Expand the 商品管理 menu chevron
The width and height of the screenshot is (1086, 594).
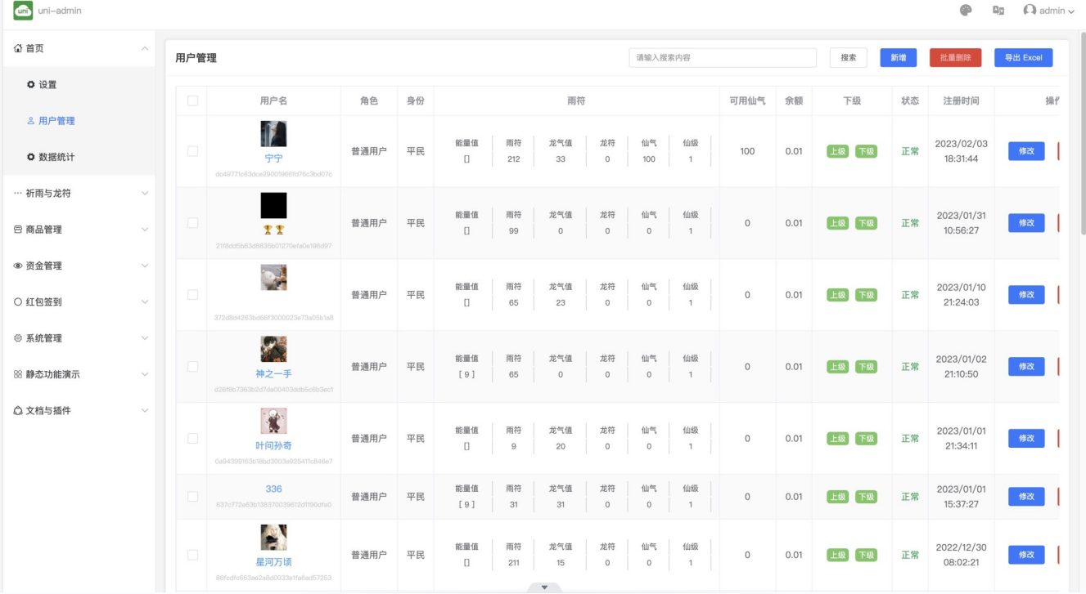145,230
